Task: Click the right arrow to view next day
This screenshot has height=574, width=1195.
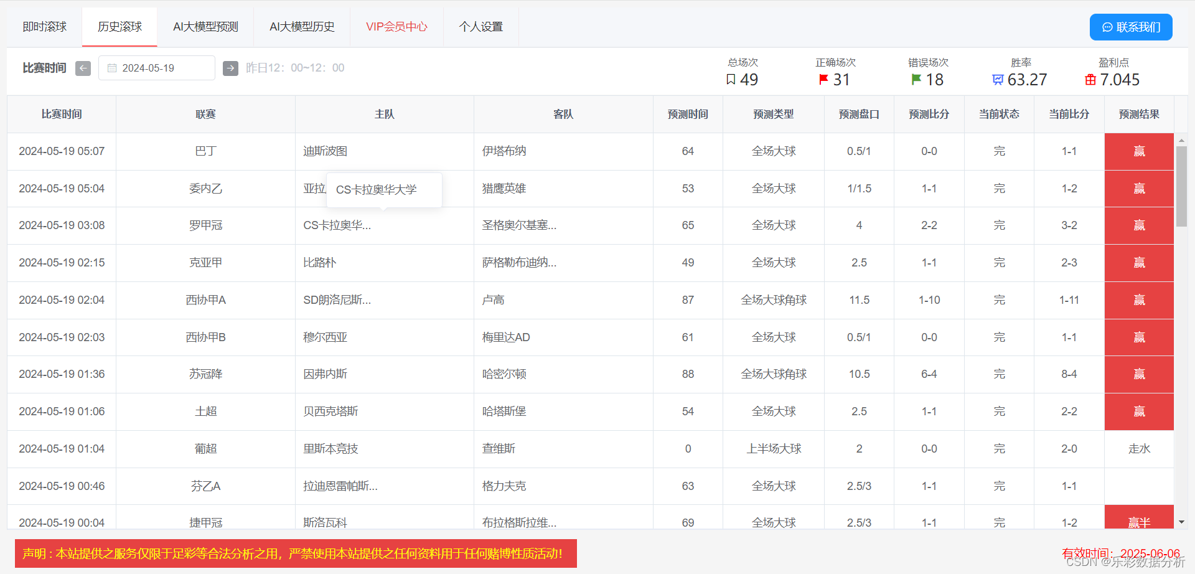Action: point(230,68)
